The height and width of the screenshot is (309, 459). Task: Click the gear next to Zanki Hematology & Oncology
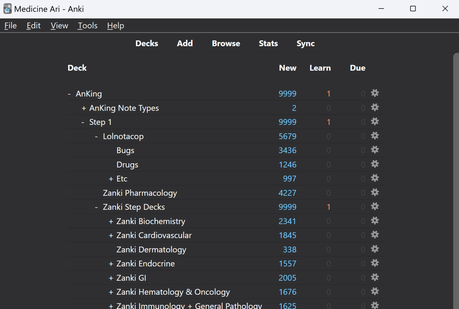375,291
